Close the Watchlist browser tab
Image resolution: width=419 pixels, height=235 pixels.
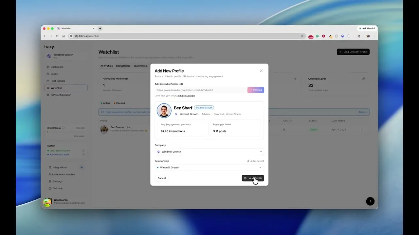(94, 28)
